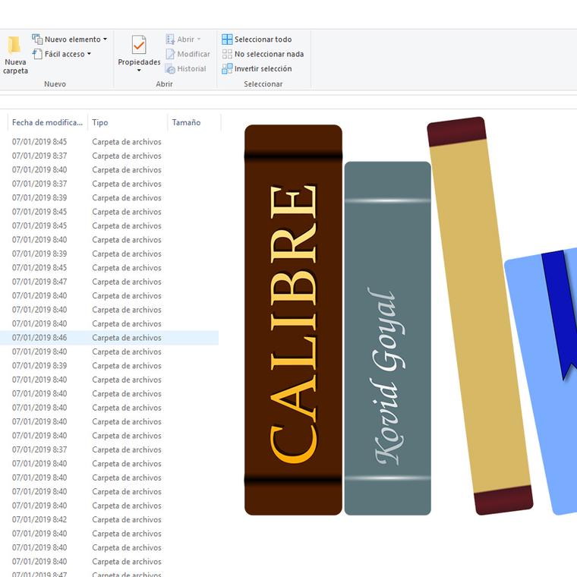Click the Abrir icon in the ribbon

click(x=171, y=39)
